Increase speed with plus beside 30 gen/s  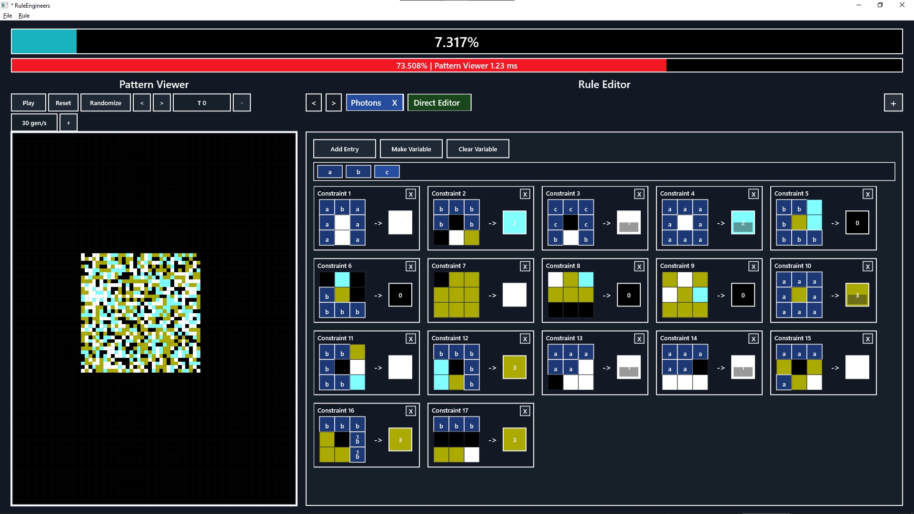(69, 123)
